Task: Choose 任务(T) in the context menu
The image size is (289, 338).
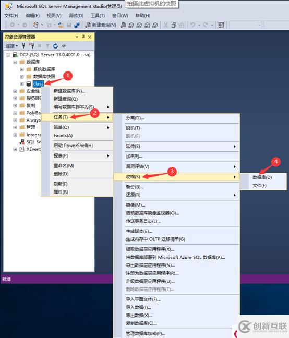Action: 77,117
